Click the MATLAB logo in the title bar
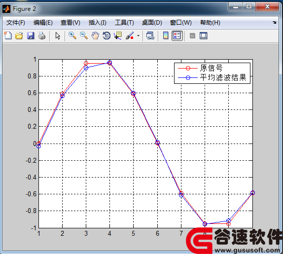283x254 pixels. (6, 9)
